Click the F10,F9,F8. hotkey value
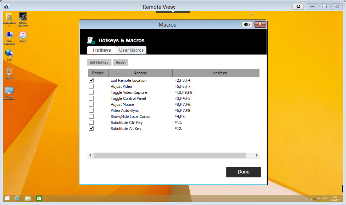Viewport: 346px width, 205px height. click(184, 92)
